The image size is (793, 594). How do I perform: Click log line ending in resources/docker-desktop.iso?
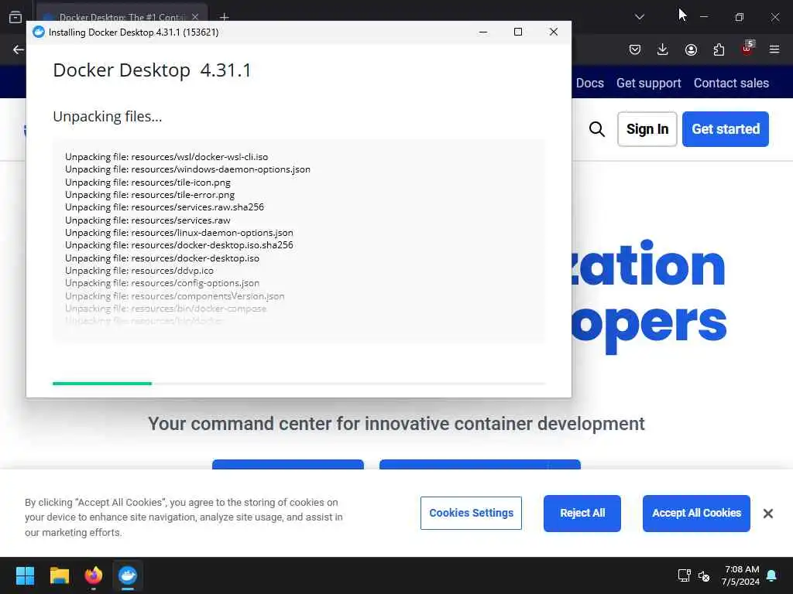pos(163,258)
